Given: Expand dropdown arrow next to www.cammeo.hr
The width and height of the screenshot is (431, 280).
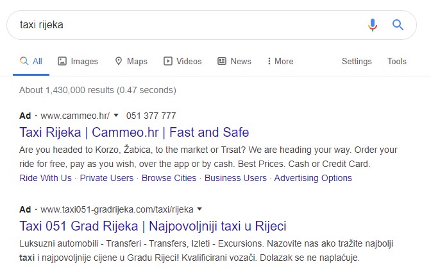Looking at the screenshot, I should coord(116,116).
